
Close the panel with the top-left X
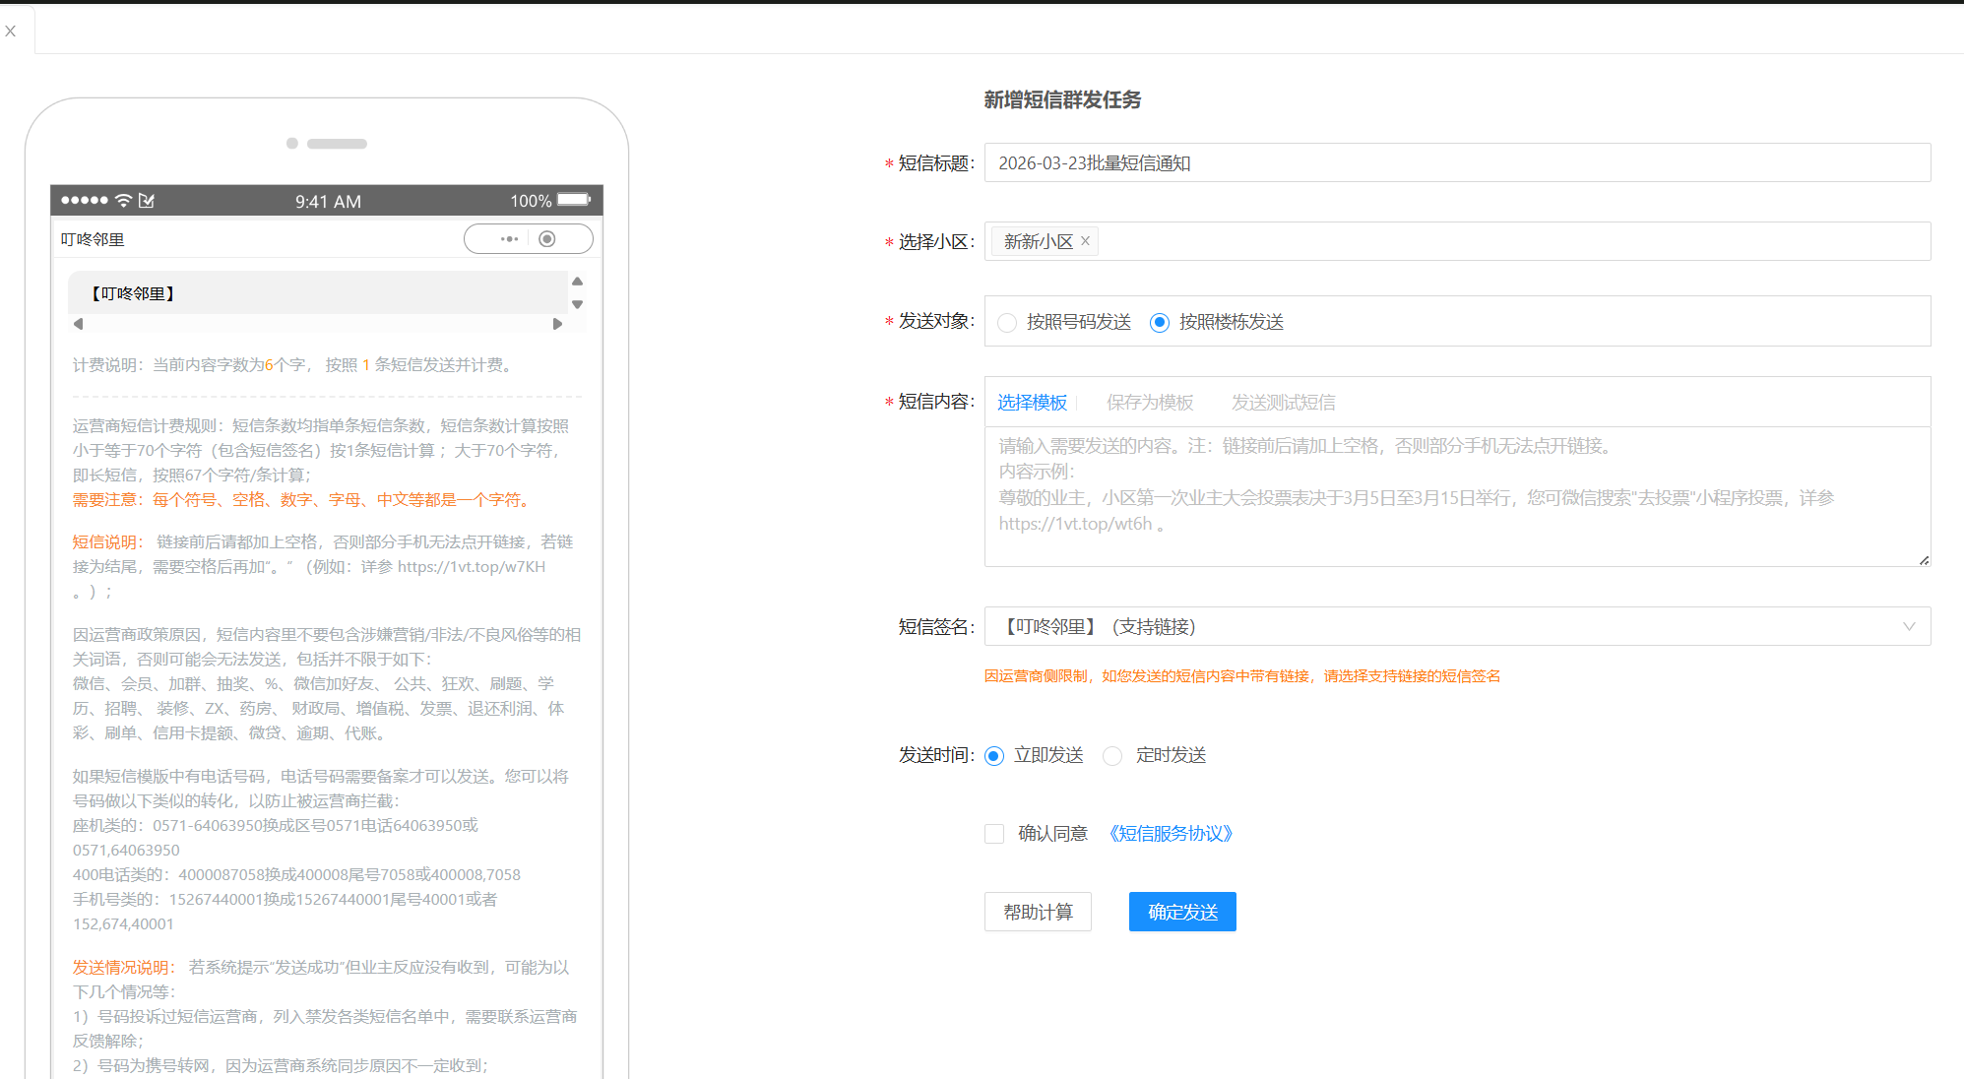pos(11,32)
